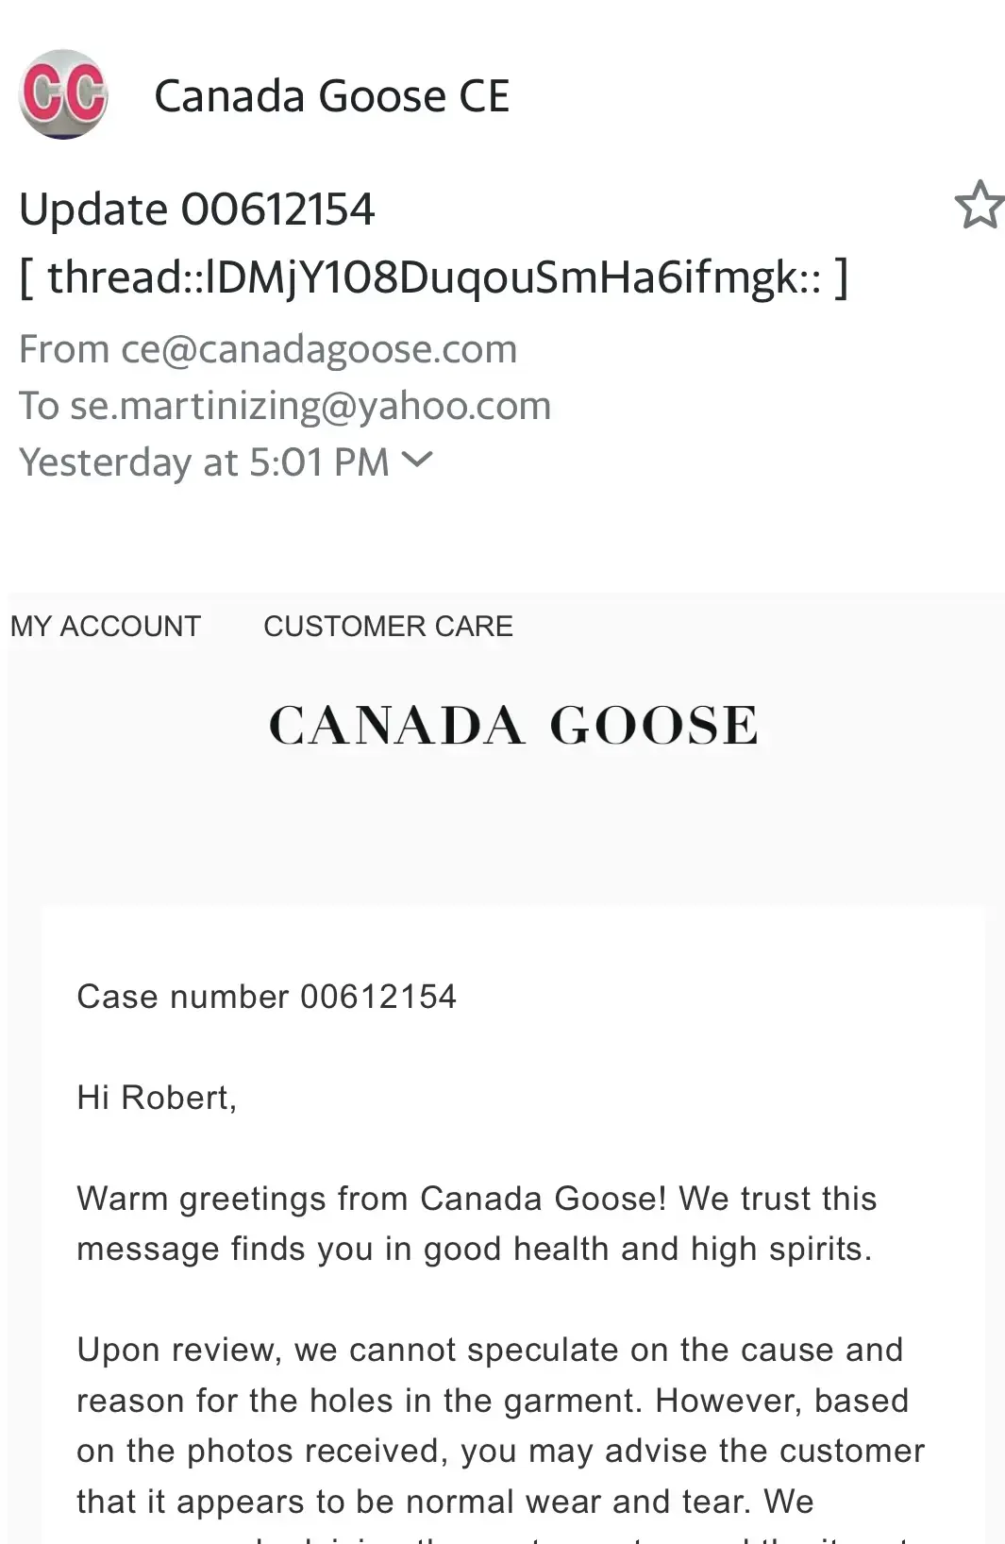The height and width of the screenshot is (1544, 1005).
Task: Click blank area below Canada Goose logo
Action: tap(513, 831)
